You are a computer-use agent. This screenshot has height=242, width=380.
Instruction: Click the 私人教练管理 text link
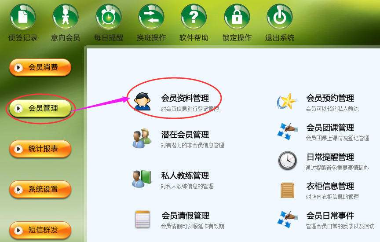185,176
